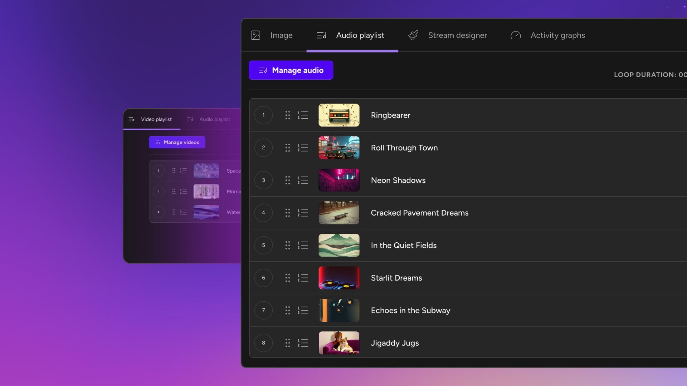The width and height of the screenshot is (687, 386).
Task: Select the In the Quiet Fields title
Action: 404,245
